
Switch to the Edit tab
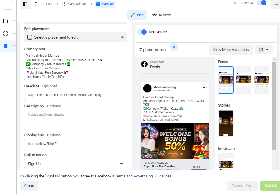click(137, 15)
